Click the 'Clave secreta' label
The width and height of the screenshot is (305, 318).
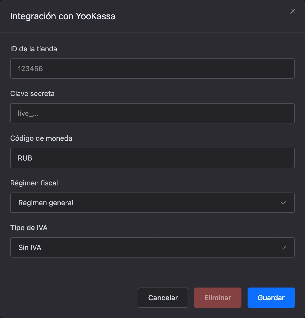tap(32, 93)
